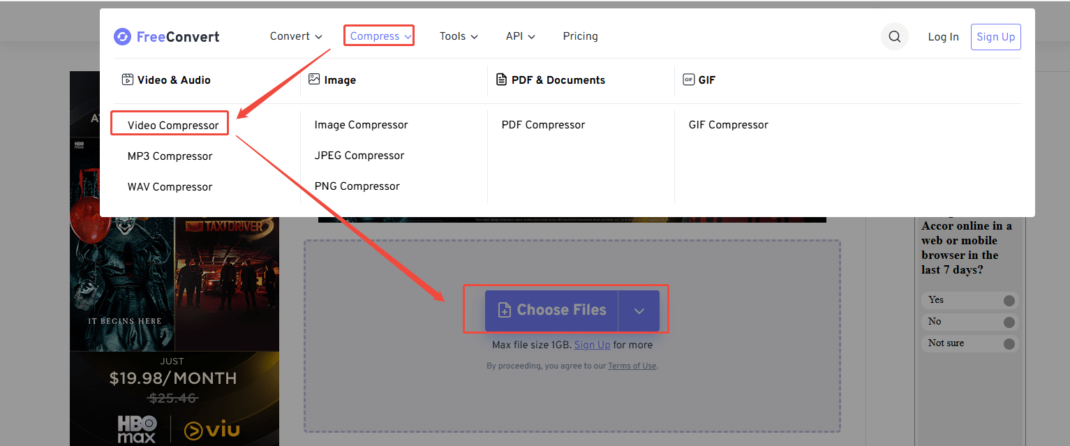Click the Video & Audio category icon

[x=128, y=80]
